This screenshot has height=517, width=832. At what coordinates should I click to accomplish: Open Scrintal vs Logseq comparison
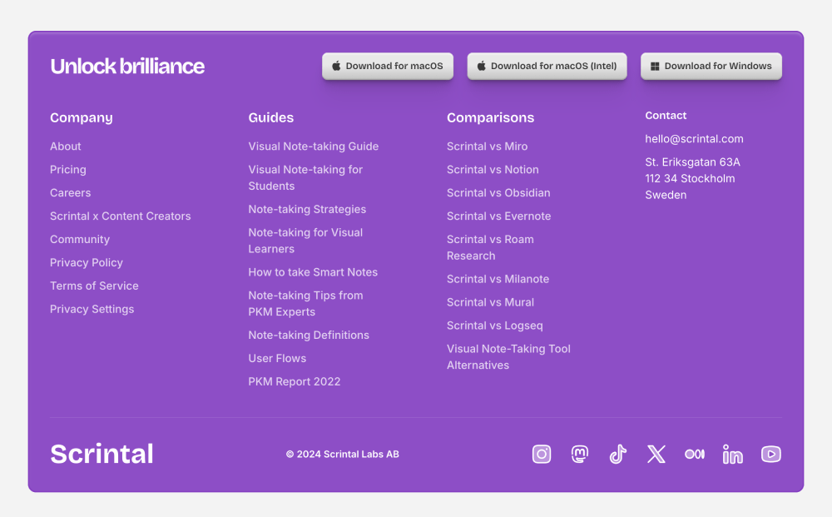(494, 326)
